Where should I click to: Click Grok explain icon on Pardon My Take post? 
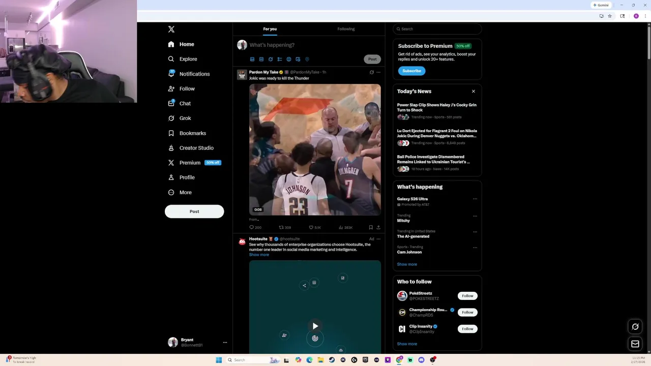[371, 72]
